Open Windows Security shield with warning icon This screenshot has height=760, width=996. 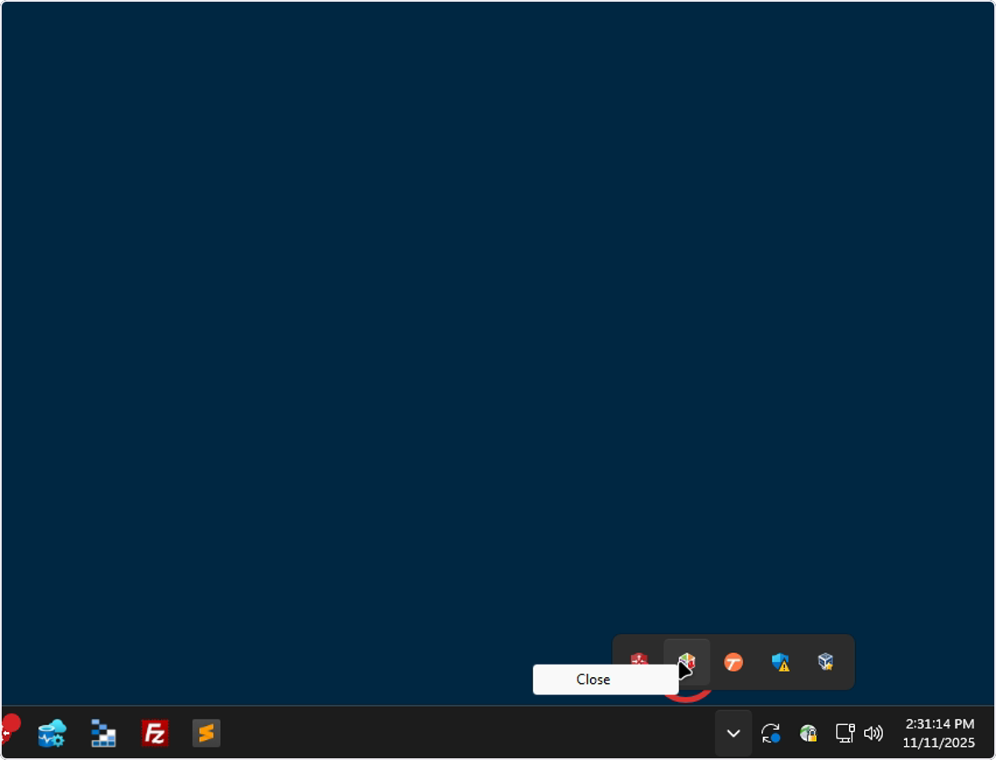pos(780,662)
